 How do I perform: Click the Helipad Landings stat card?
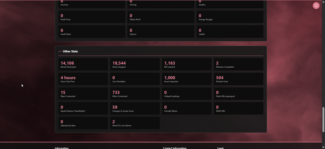point(187,94)
